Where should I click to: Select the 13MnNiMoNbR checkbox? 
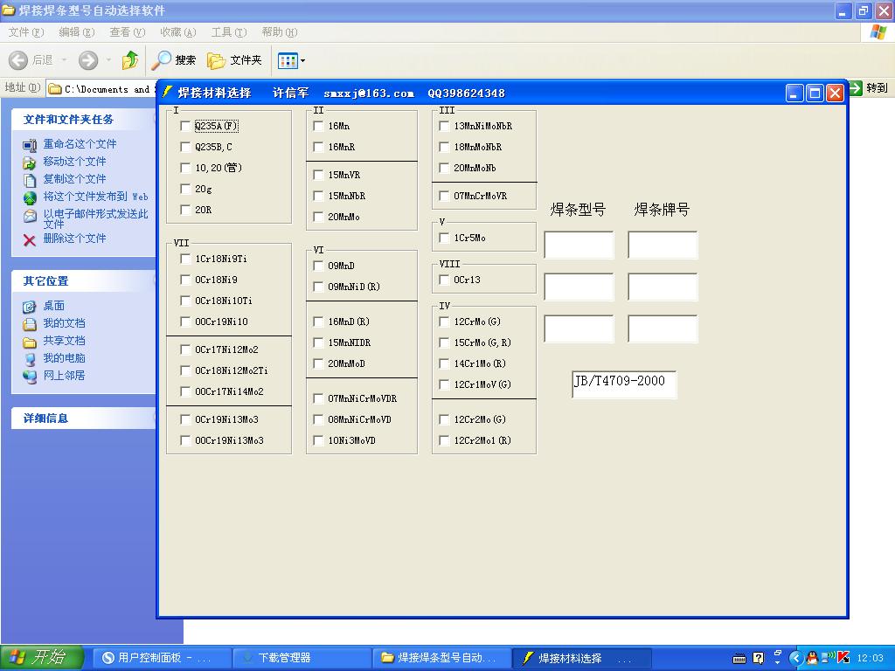444,126
